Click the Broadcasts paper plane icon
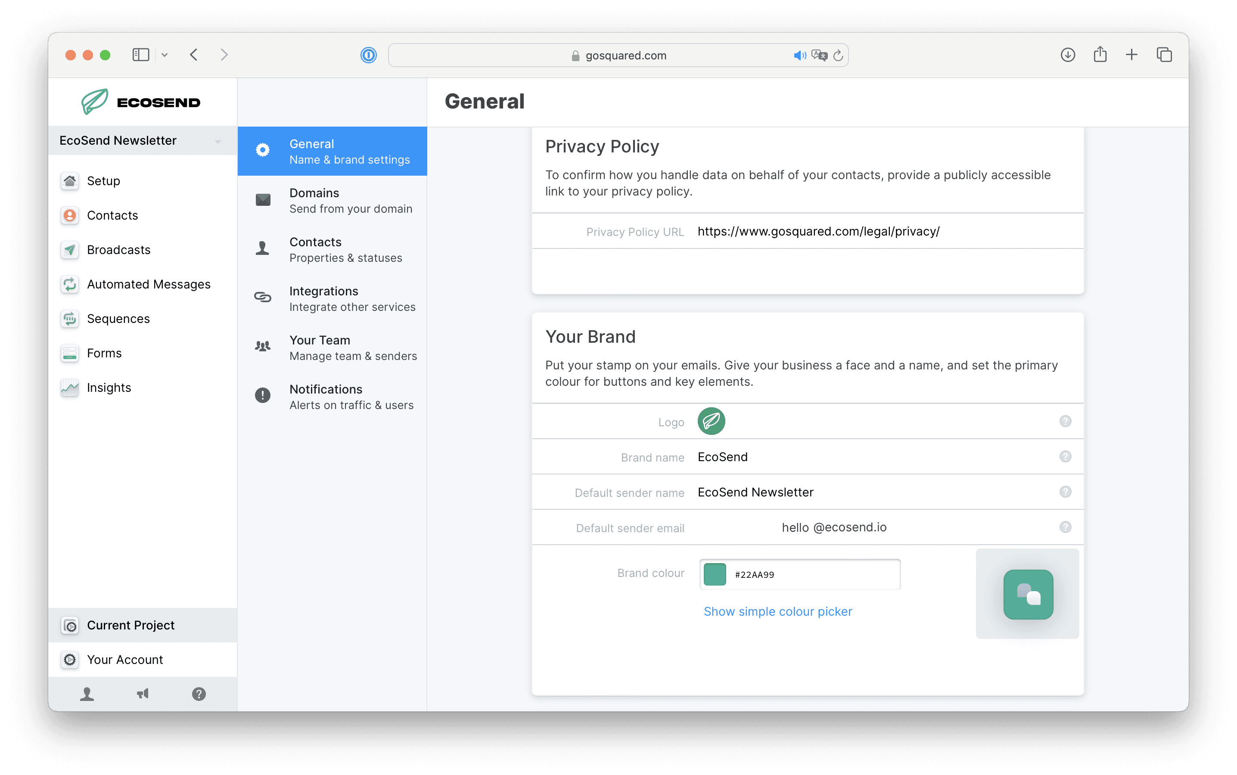The height and width of the screenshot is (775, 1237). [x=70, y=250]
